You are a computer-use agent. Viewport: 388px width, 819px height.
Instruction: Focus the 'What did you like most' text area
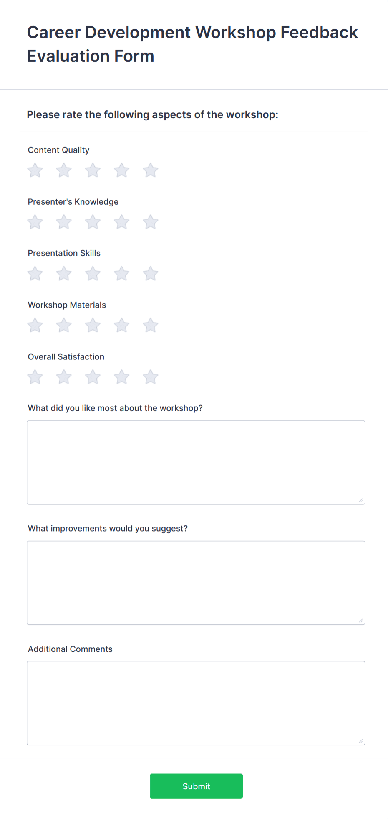(195, 462)
